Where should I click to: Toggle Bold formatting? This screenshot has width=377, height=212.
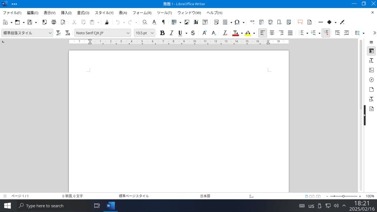click(162, 33)
